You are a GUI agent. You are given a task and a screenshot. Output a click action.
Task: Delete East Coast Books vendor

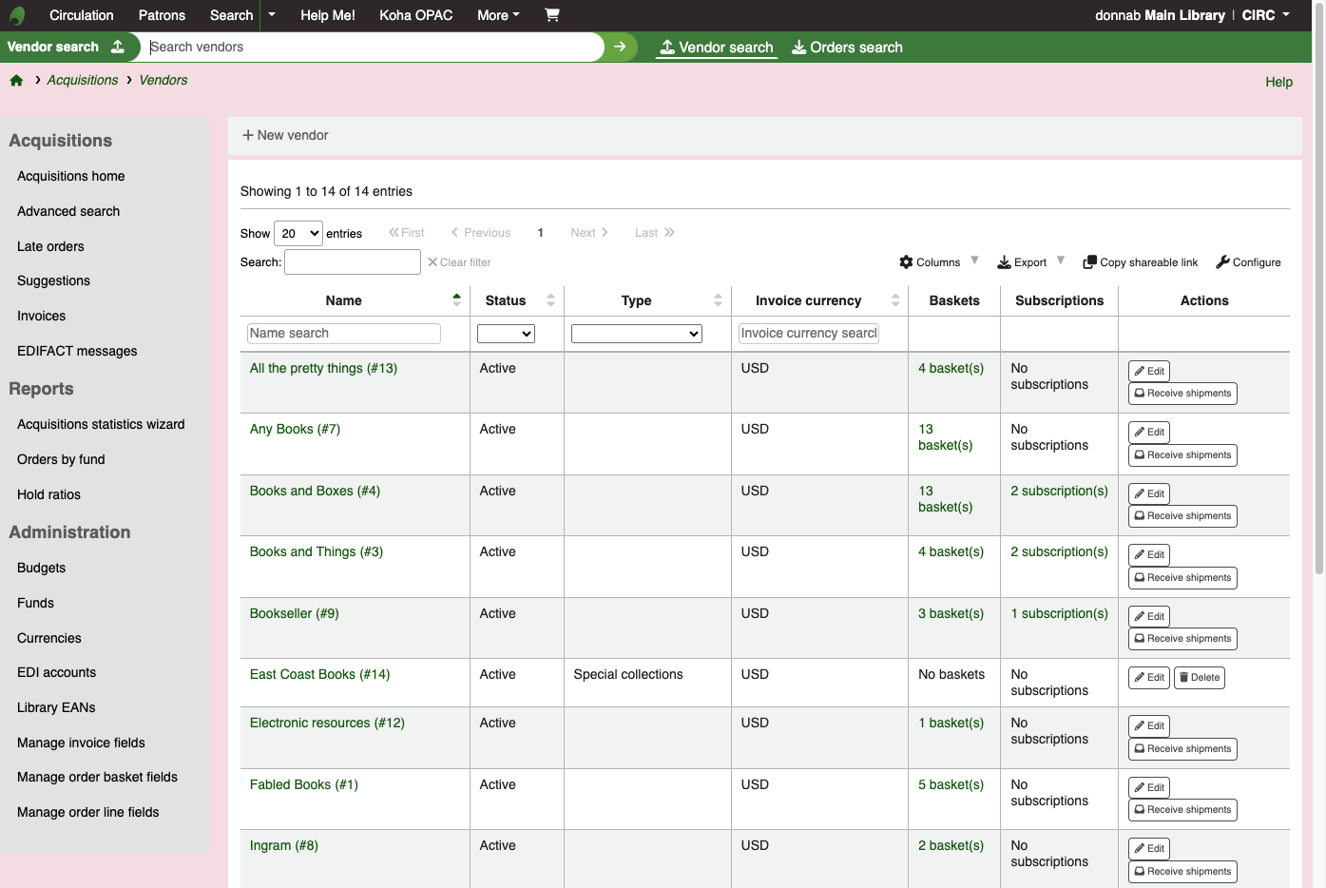[x=1200, y=678]
